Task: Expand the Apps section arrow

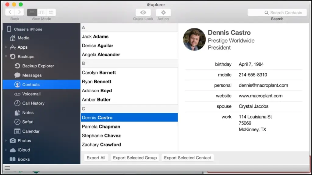Action: [6, 47]
